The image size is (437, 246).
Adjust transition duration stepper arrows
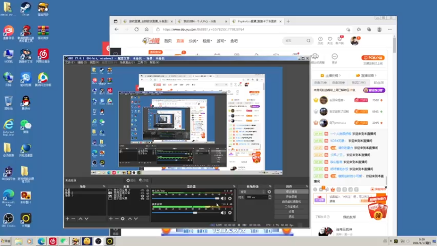(x=269, y=197)
